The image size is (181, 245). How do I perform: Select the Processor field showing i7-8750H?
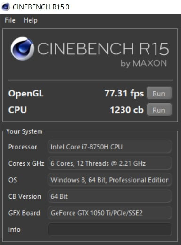[109, 147]
